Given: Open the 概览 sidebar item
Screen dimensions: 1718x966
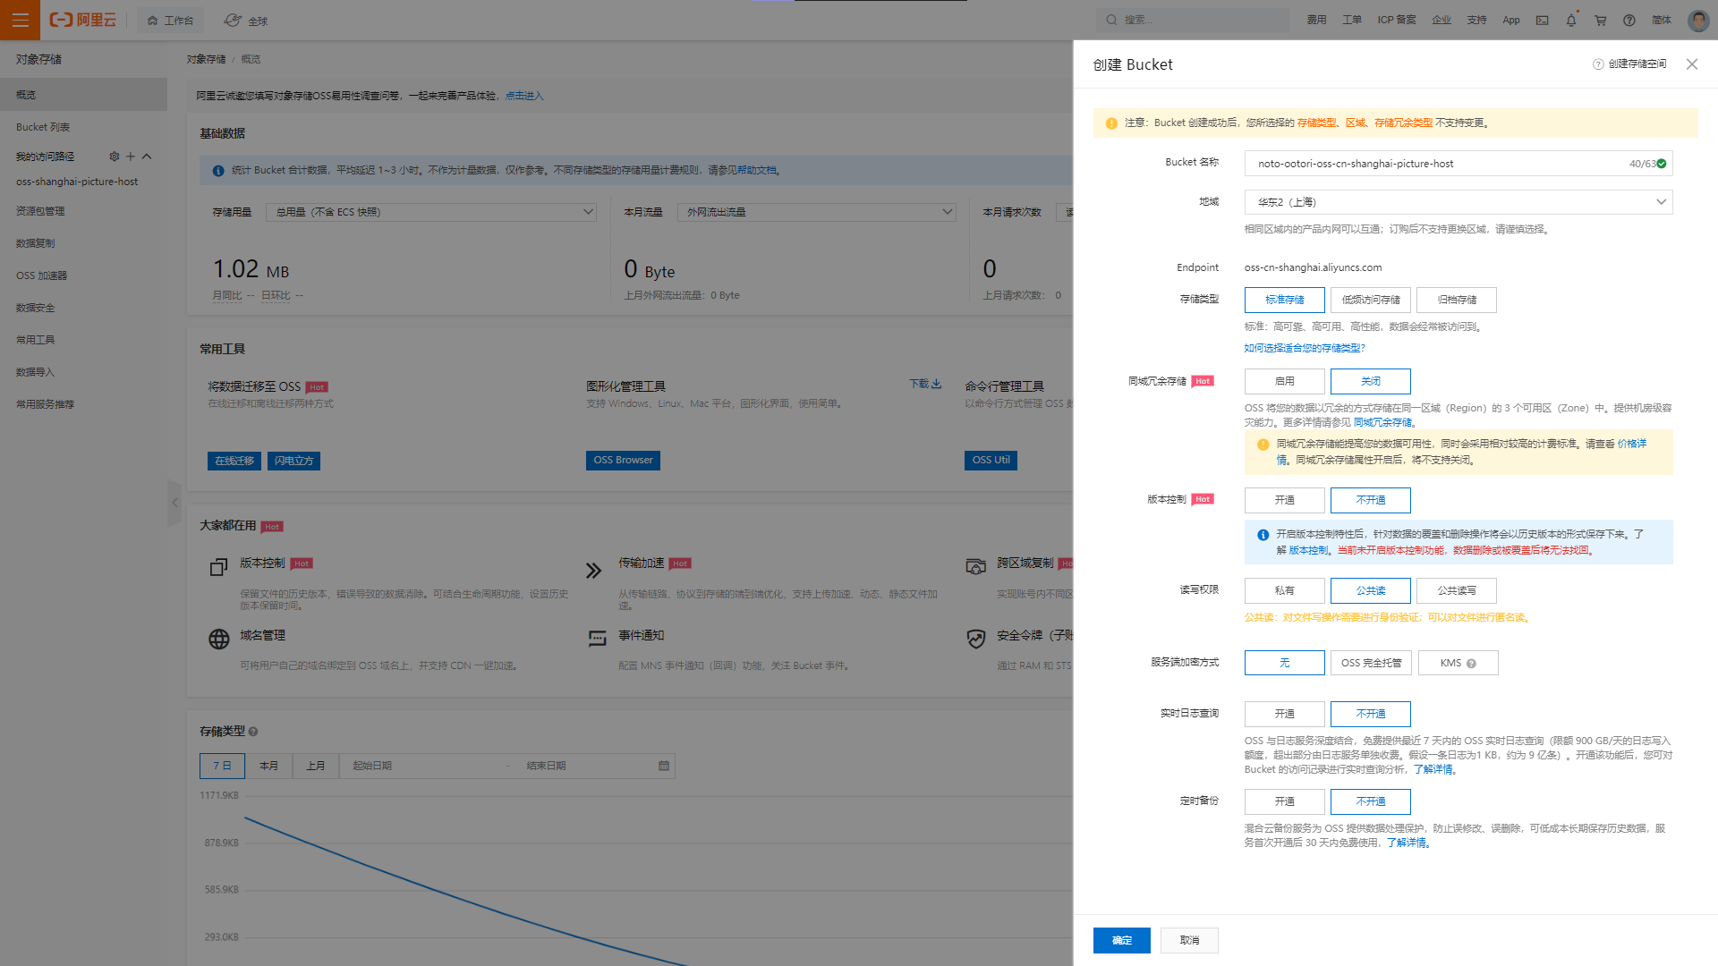Looking at the screenshot, I should click(x=83, y=95).
